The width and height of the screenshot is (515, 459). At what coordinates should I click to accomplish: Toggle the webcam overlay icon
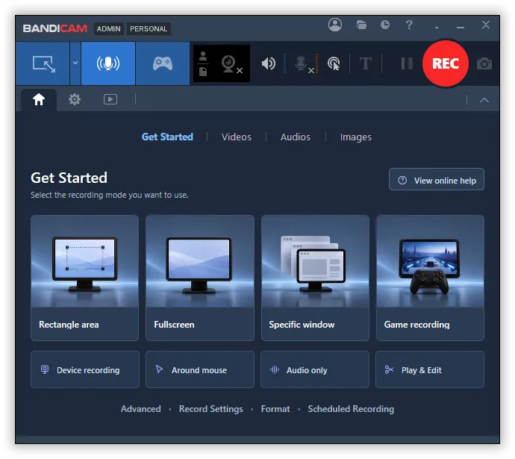231,64
